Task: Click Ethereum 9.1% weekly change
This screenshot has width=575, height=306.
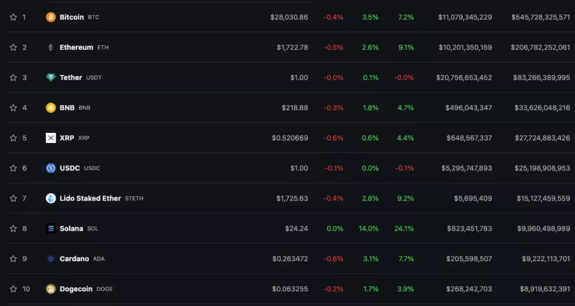Action: click(406, 47)
